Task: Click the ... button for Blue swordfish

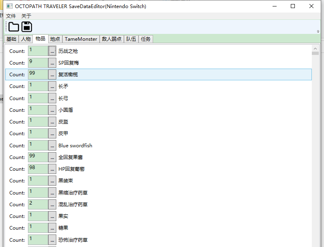Action: coord(52,145)
